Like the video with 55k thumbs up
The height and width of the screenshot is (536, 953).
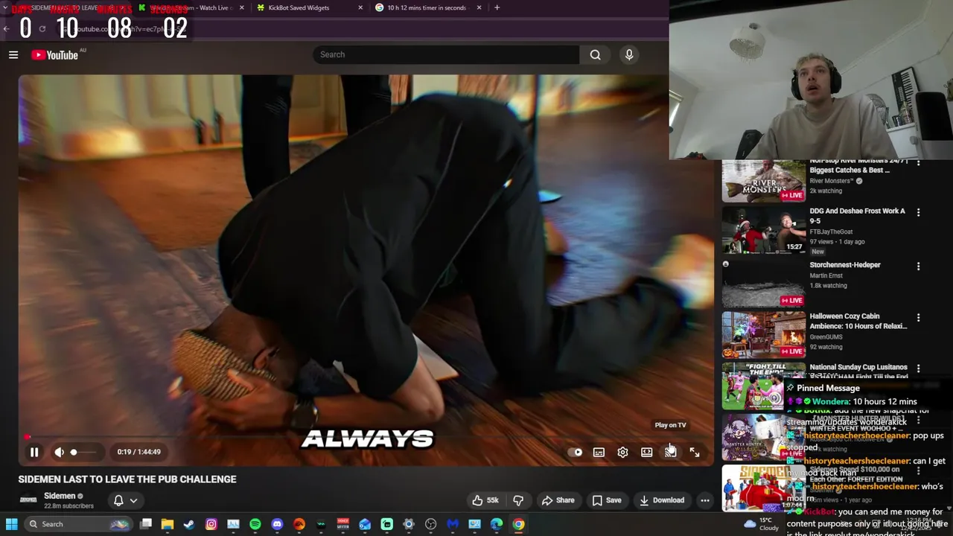point(485,500)
